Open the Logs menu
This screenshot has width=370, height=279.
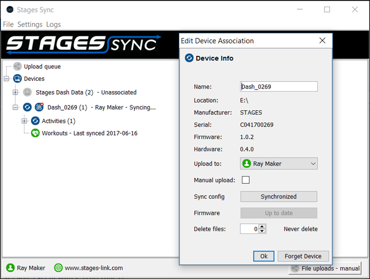point(53,24)
